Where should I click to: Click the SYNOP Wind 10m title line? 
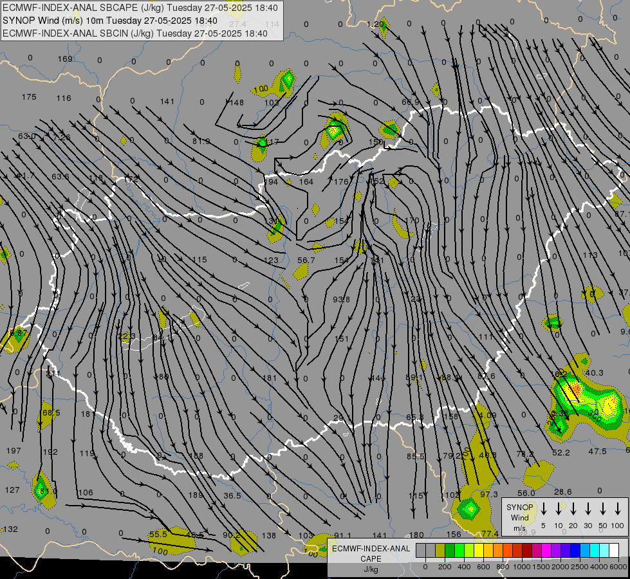tap(109, 21)
